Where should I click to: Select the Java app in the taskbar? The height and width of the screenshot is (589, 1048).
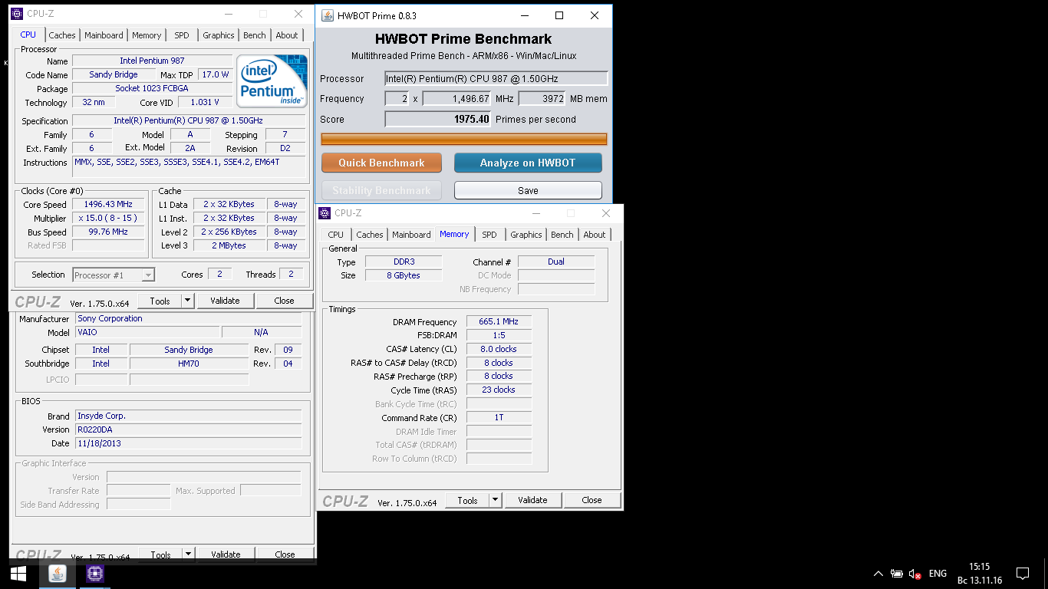pyautogui.click(x=58, y=573)
